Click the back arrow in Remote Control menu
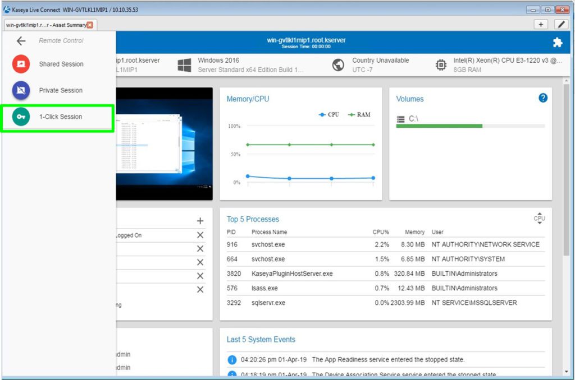575x380 pixels. 21,41
